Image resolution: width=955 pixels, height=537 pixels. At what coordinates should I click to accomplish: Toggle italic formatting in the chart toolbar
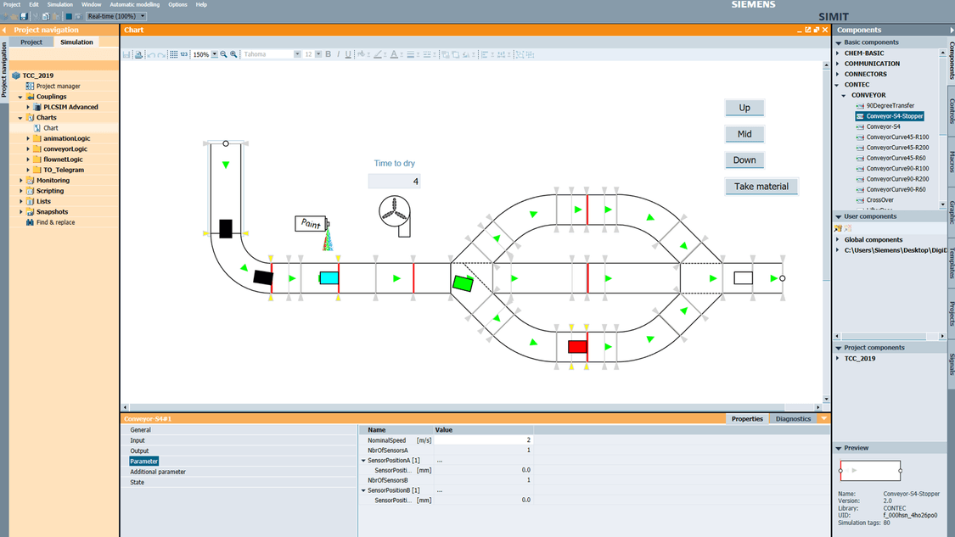(338, 54)
